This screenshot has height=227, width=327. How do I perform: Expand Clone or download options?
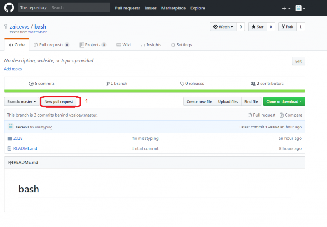pos(284,101)
